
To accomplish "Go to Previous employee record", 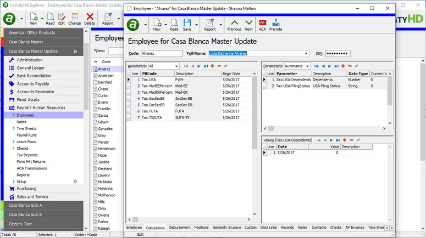I will 234,25.
